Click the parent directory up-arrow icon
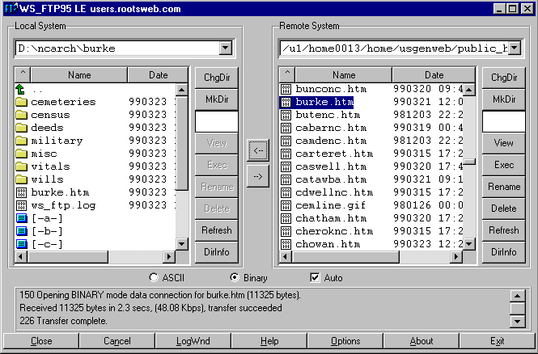This screenshot has width=538, height=354. (21, 89)
